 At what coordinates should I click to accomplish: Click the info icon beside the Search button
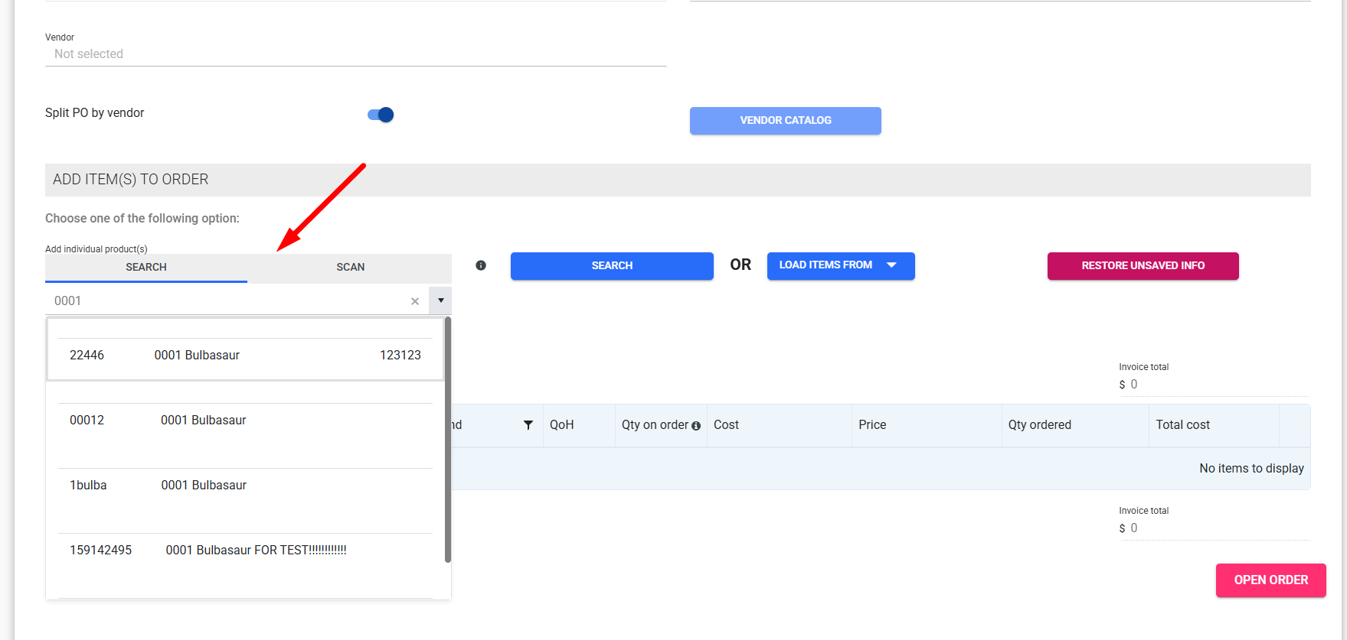pyautogui.click(x=481, y=265)
